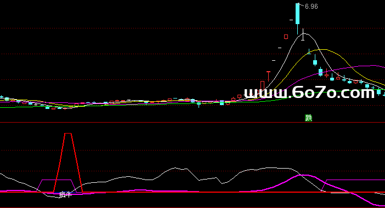Select the white moving average line peak
The image size is (385, 208).
[303, 34]
